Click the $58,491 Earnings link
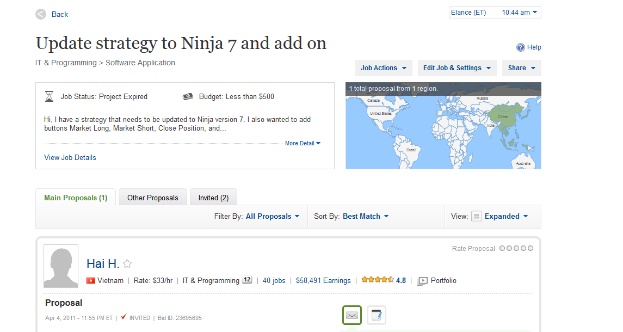The image size is (623, 332). pos(323,281)
